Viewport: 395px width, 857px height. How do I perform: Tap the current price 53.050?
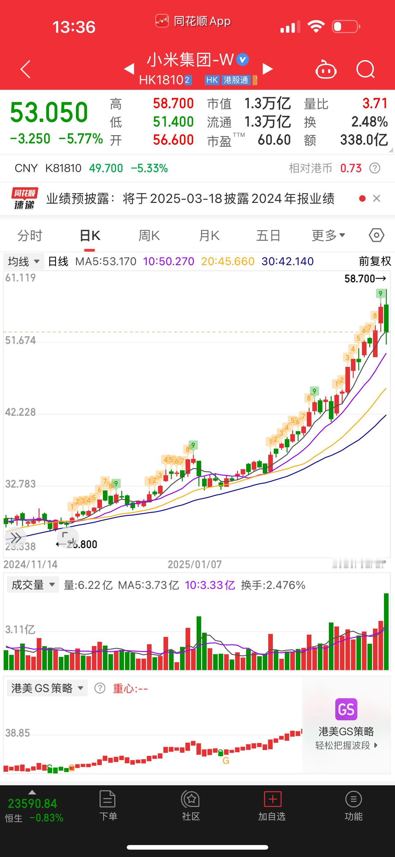click(49, 112)
